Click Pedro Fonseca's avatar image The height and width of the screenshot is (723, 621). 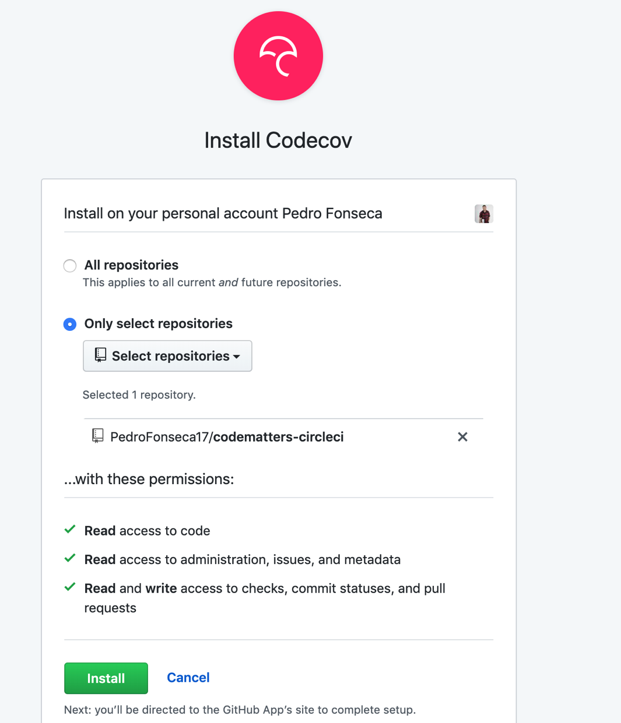(x=483, y=214)
